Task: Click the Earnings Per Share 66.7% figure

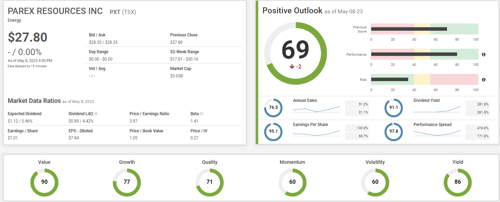Action: click(363, 136)
